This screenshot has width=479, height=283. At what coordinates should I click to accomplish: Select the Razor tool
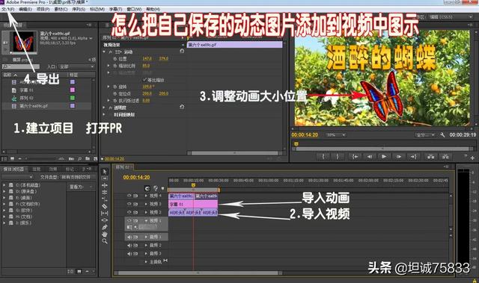tap(105, 206)
